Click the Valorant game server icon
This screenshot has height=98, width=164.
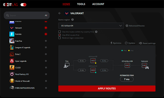click(145, 66)
